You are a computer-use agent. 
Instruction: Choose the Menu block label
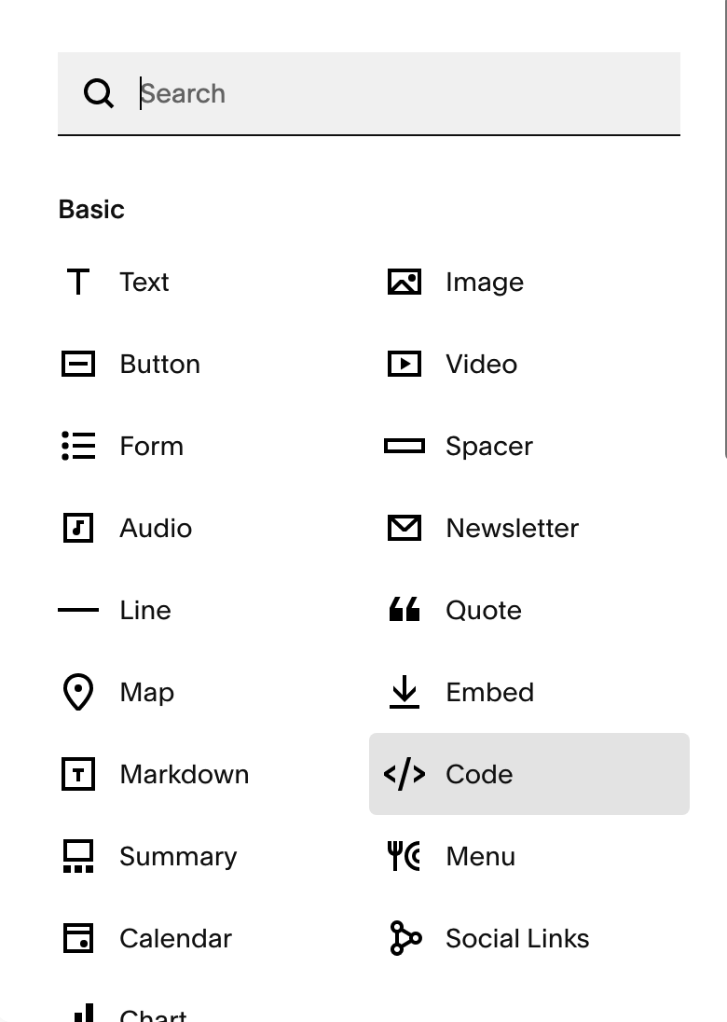point(480,856)
